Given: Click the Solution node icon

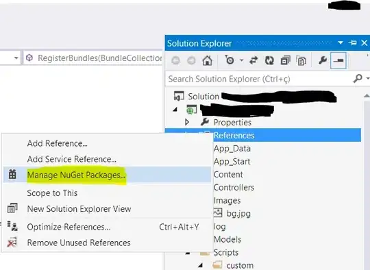Looking at the screenshot, I should point(179,96).
